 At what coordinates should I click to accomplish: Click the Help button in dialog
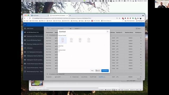point(92,71)
